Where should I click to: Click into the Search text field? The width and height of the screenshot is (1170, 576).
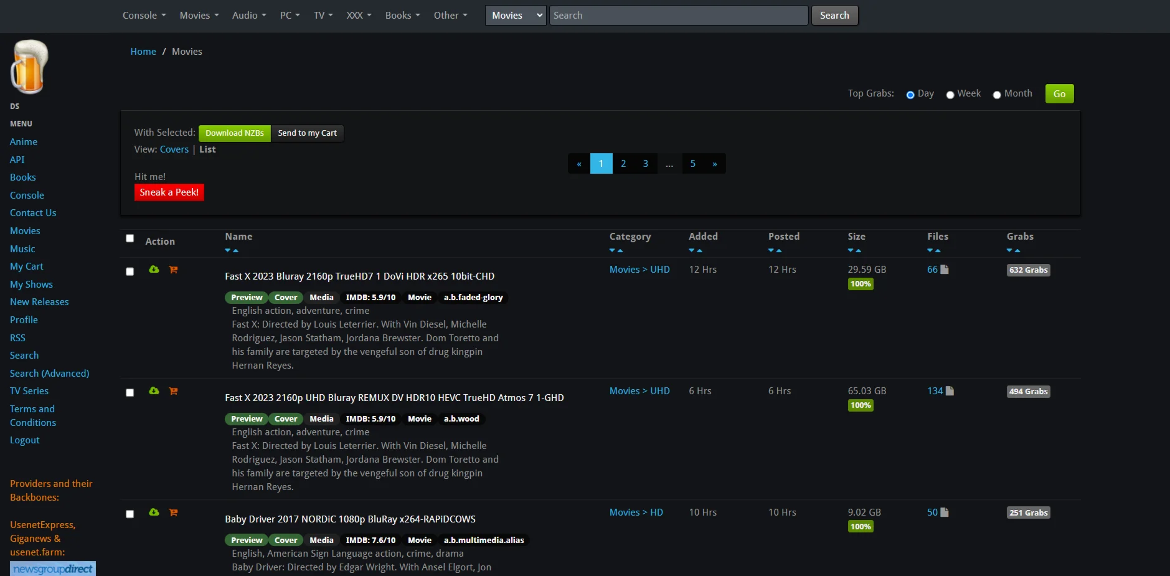click(x=678, y=16)
